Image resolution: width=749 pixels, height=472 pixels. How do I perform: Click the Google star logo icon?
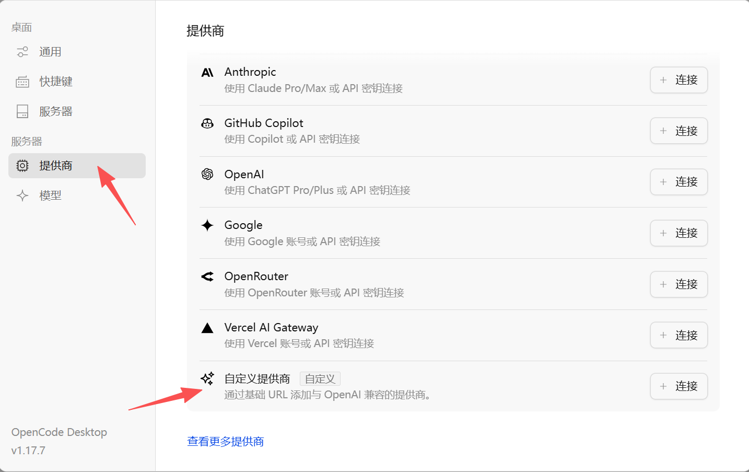click(207, 225)
